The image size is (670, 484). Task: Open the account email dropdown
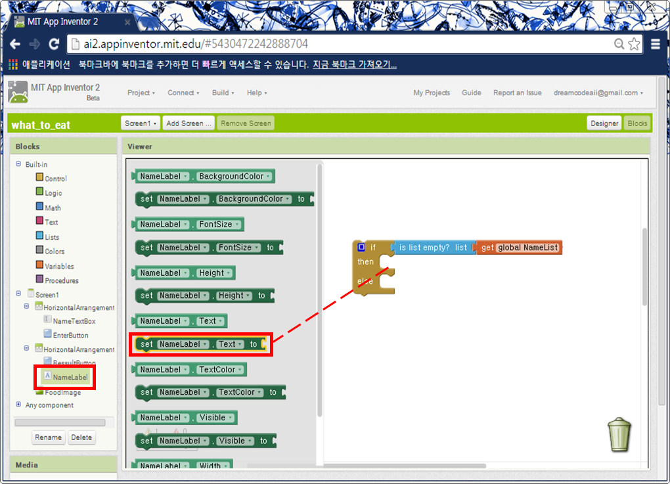coord(598,93)
